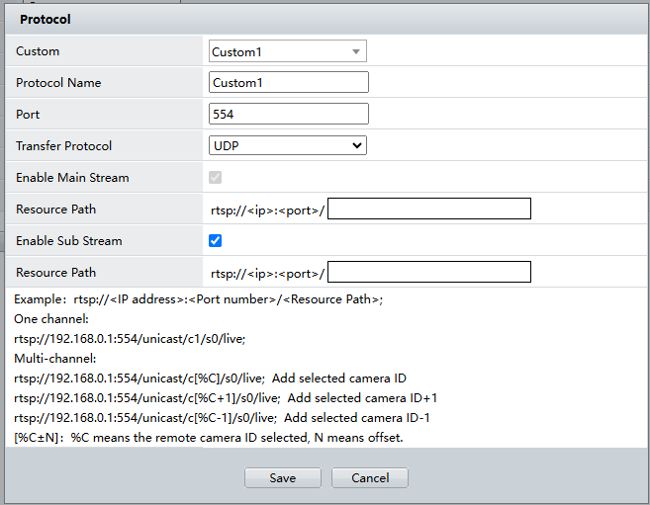Expand the Transfer Protocol UDP dropdown
The width and height of the screenshot is (650, 505).
(x=287, y=146)
